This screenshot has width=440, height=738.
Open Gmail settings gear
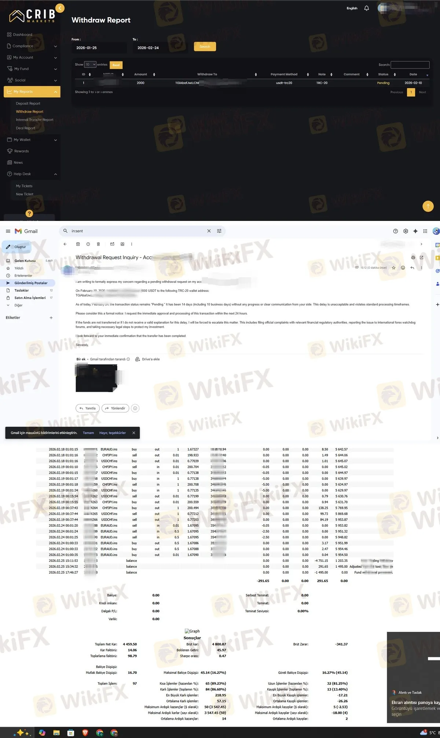click(406, 231)
